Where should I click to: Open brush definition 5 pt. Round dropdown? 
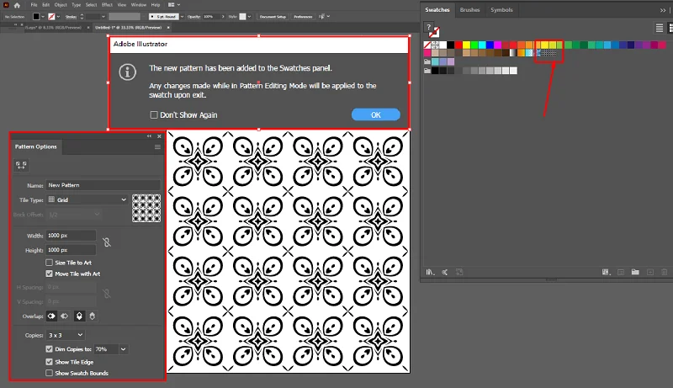pyautogui.click(x=182, y=16)
